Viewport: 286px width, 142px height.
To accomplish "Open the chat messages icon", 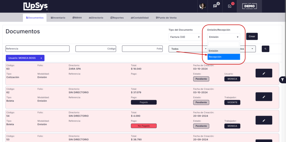I will coord(215,6).
